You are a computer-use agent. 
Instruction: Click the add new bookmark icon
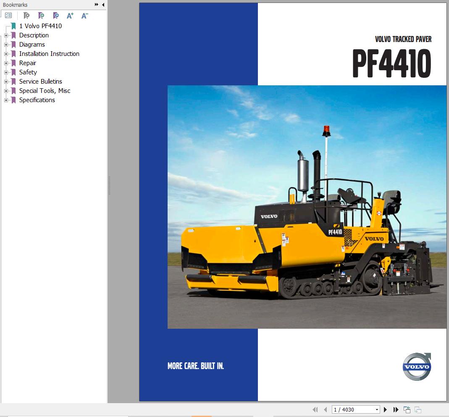(x=41, y=16)
